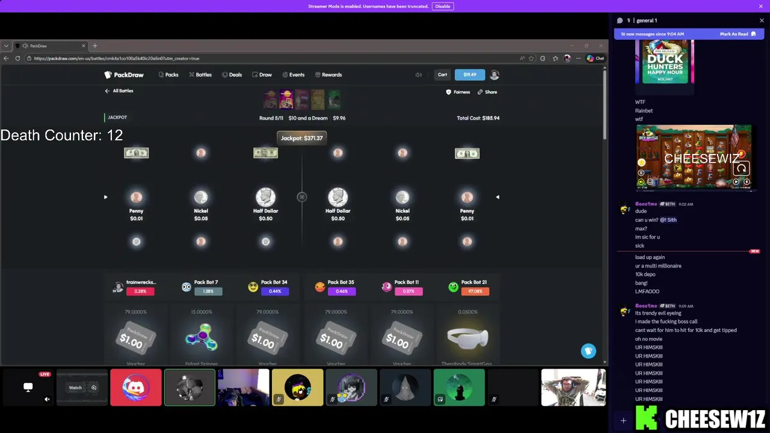Open the Rewards page

pos(328,75)
